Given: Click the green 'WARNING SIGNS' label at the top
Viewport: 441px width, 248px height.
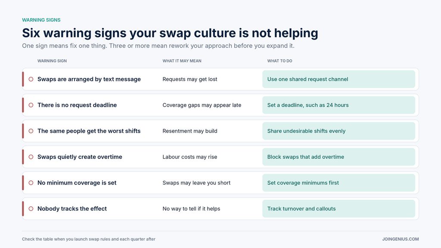Looking at the screenshot, I should (x=41, y=20).
